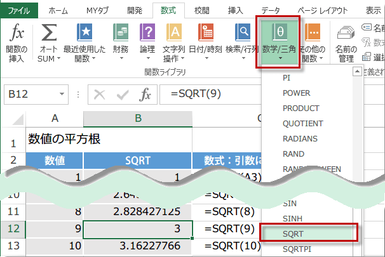The width and height of the screenshot is (385, 257).
Task: Open 名前の管理 name manager icon
Action: (x=346, y=33)
